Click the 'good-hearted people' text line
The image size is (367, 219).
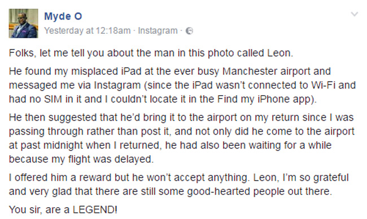[x=171, y=191]
